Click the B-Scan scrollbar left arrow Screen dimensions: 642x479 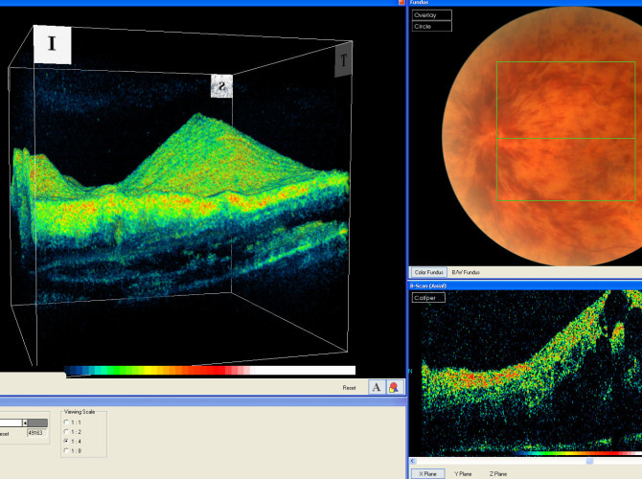pos(413,461)
